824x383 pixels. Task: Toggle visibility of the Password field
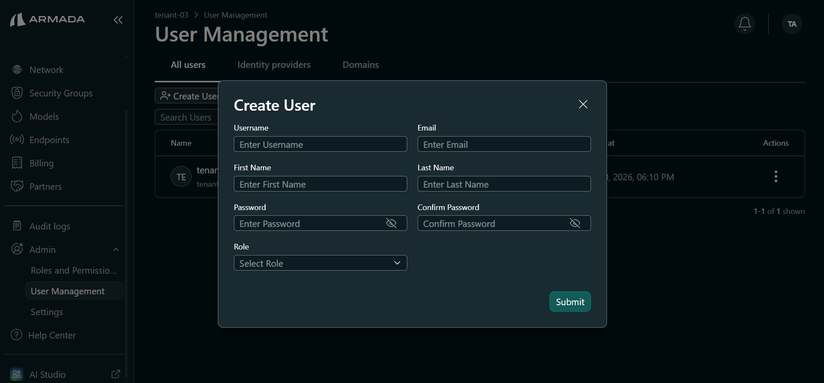point(391,223)
